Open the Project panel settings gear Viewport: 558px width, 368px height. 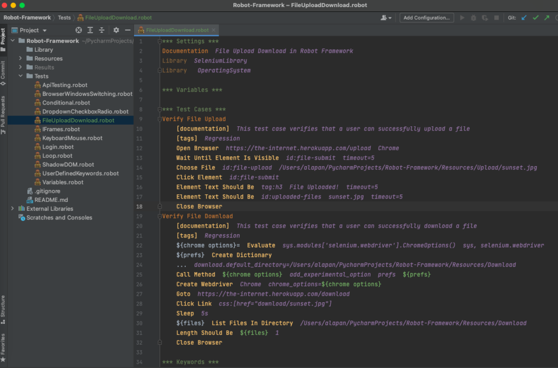[115, 30]
